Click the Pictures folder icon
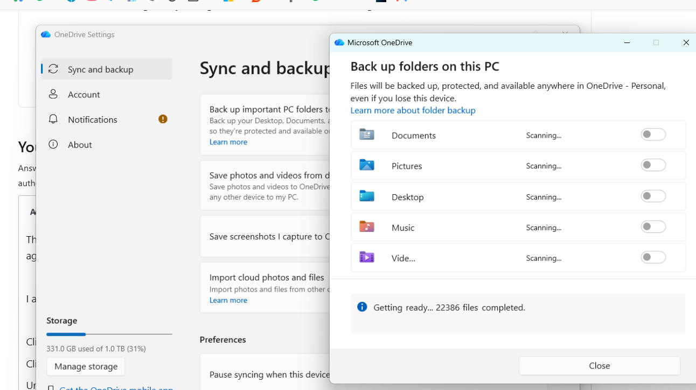This screenshot has width=696, height=390. click(x=367, y=165)
